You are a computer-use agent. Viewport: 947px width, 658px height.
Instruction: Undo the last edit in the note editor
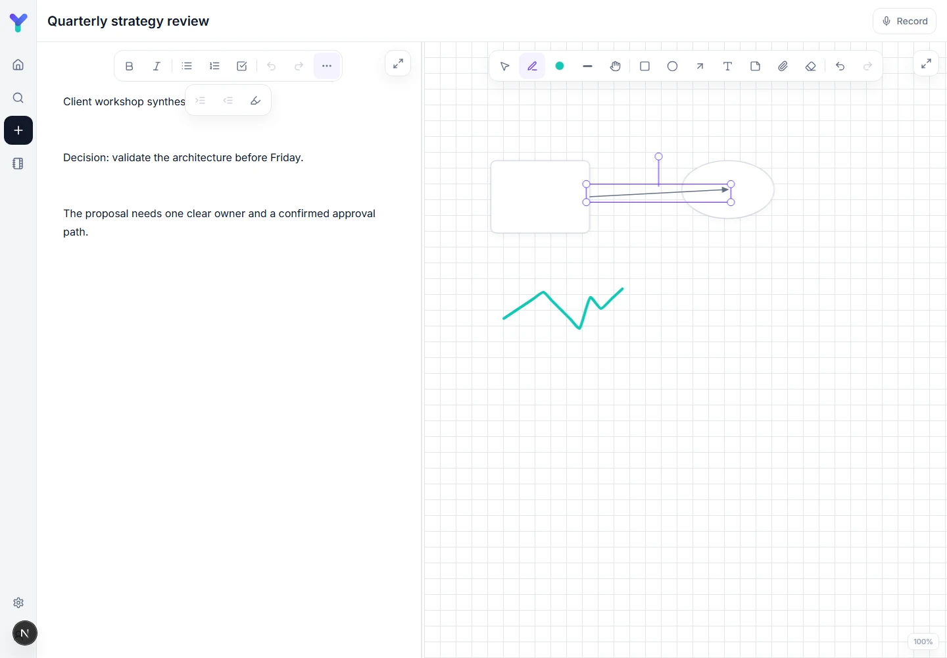[271, 66]
